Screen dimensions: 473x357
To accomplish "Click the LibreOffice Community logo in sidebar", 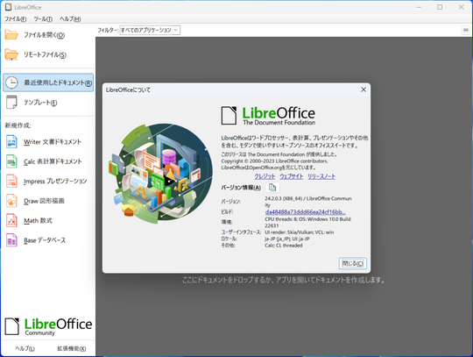I will tap(48, 326).
